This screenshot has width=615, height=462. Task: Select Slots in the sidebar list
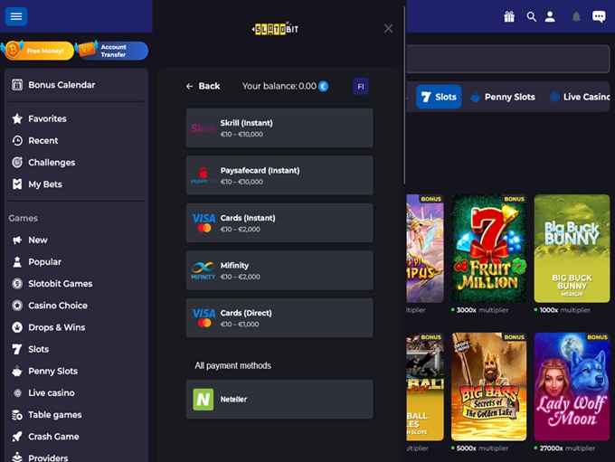click(31, 349)
